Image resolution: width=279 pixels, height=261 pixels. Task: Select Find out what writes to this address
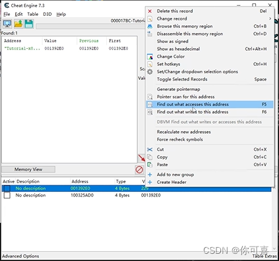tap(210, 112)
